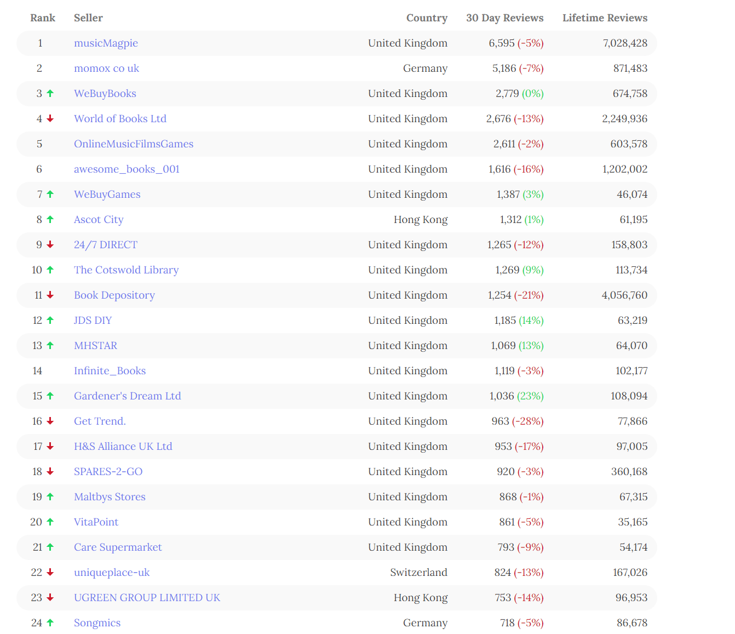Open Infinite_Books seller link

[110, 371]
